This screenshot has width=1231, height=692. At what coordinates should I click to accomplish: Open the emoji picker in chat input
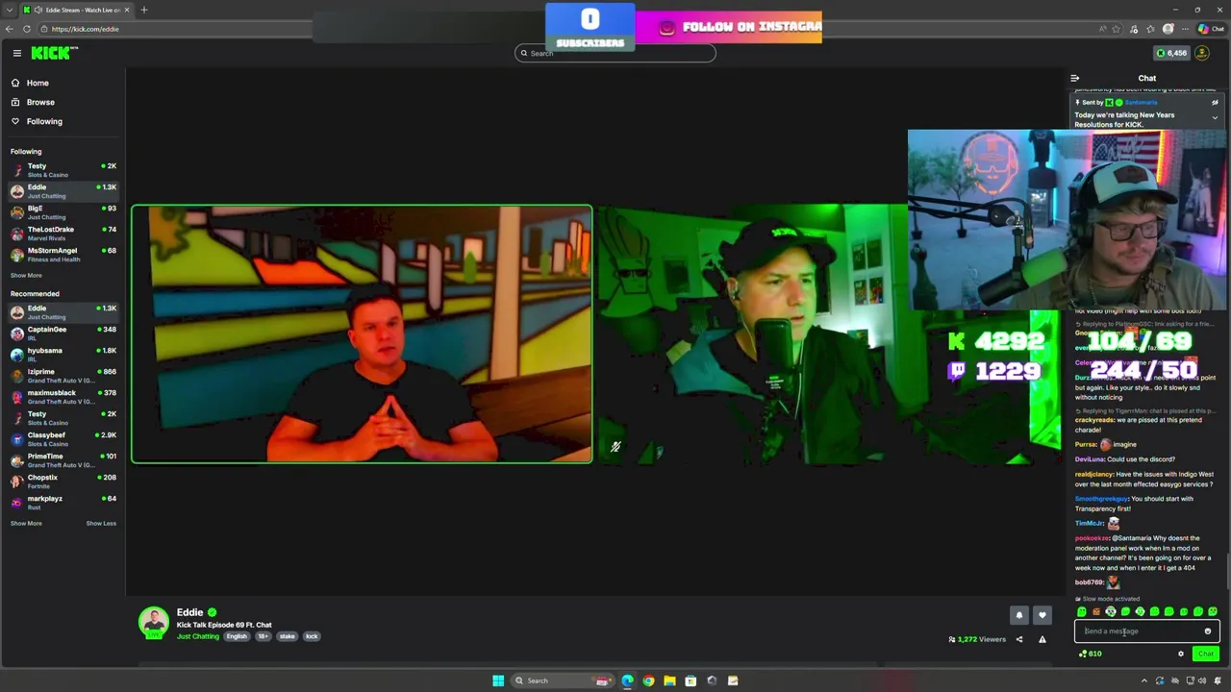pyautogui.click(x=1208, y=631)
